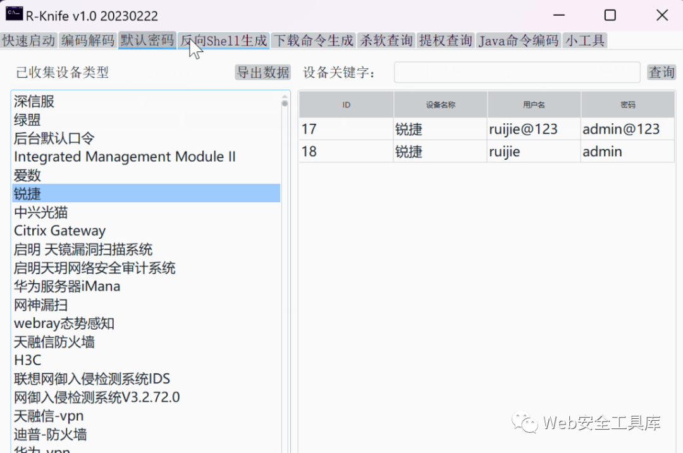The image size is (683, 453).
Task: Click table cell with ID 18
Action: tap(347, 152)
